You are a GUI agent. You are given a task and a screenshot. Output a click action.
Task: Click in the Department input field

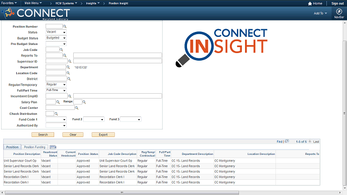[x=56, y=67]
